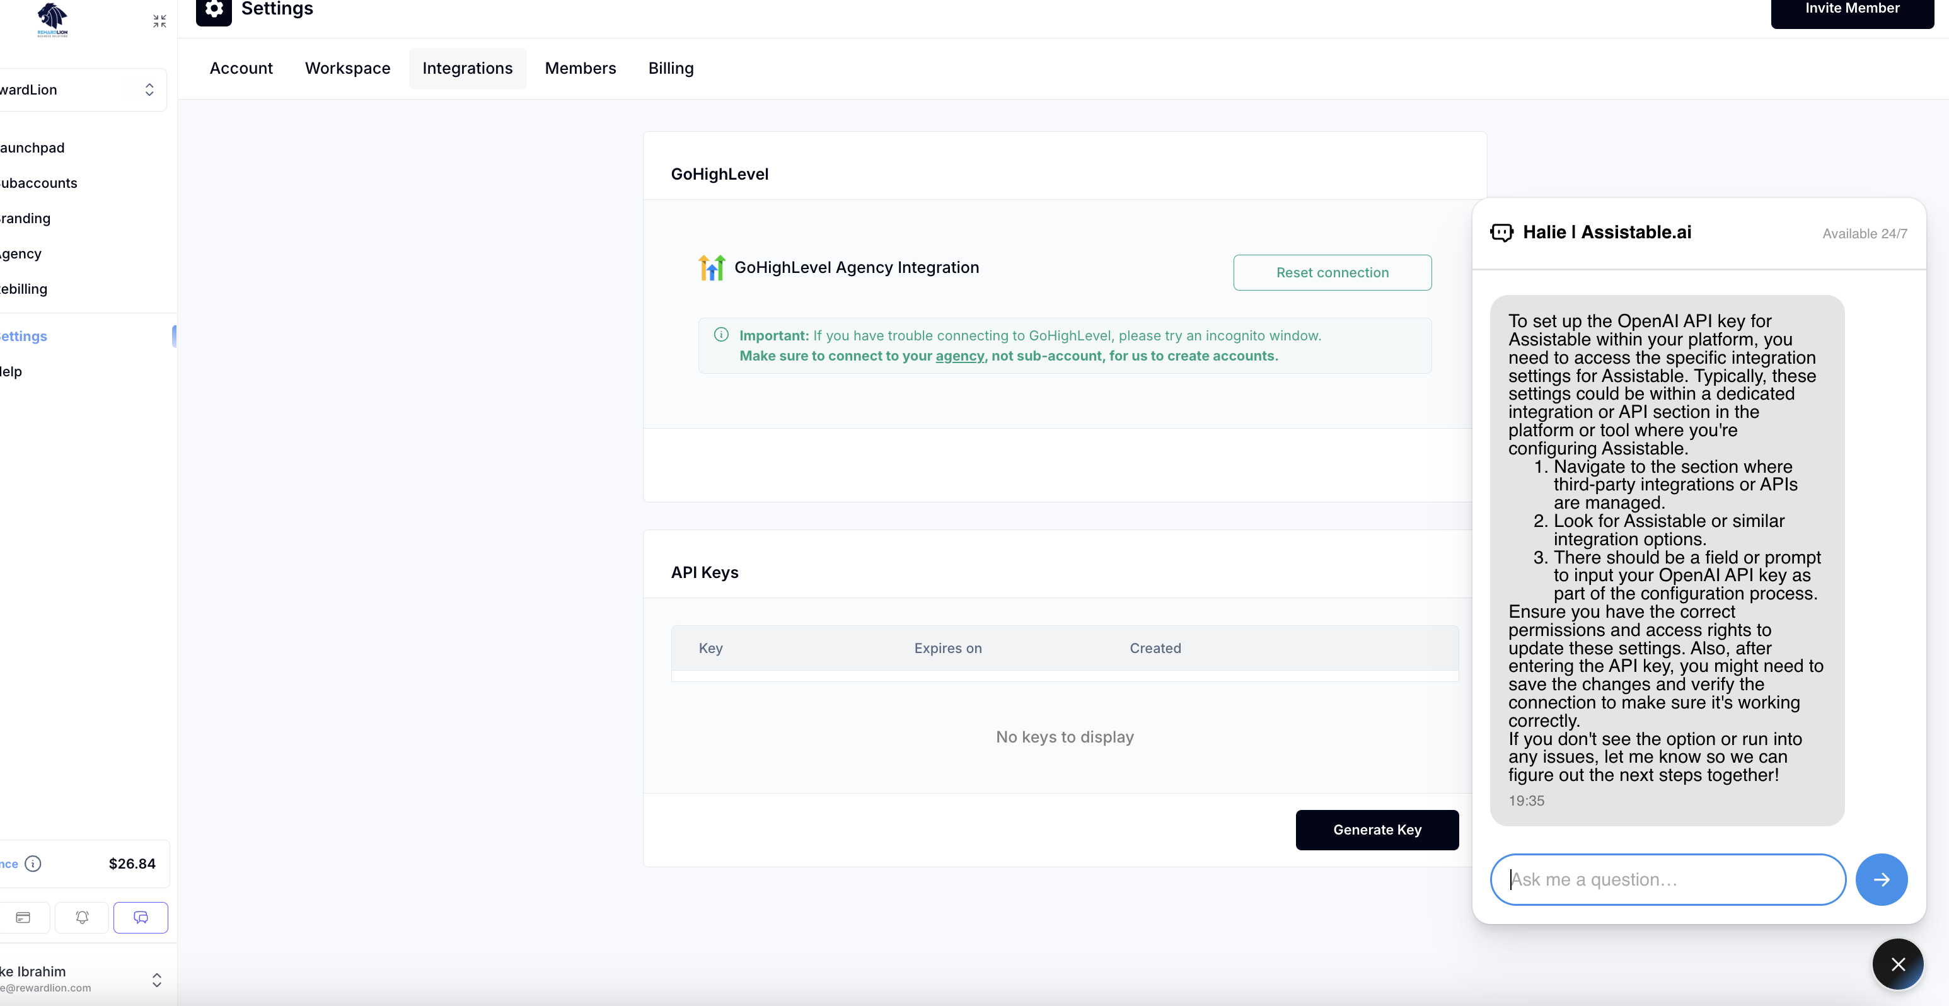Viewport: 1949px width, 1006px height.
Task: Click the GoHighLevel logo icon
Action: click(x=711, y=267)
